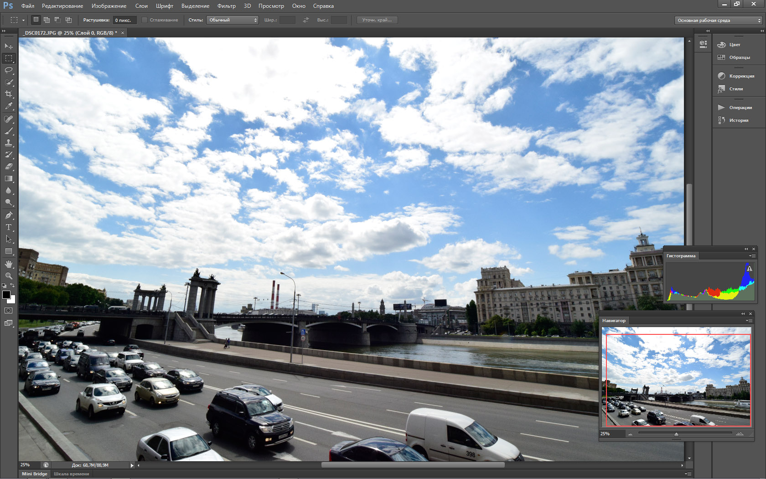Open the Стиль dropdown
Viewport: 766px width, 479px height.
(x=233, y=20)
